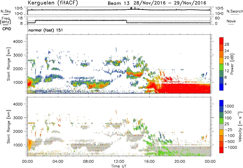Click the 08:00 time axis tick label
The width and height of the screenshot is (243, 168).
[x=88, y=162]
